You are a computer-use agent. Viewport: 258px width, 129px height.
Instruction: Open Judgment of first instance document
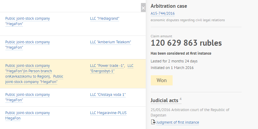click(178, 122)
